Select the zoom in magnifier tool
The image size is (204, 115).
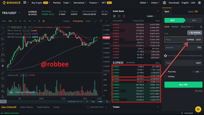coord(3,78)
